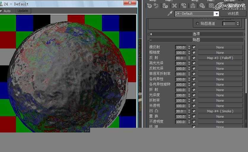Image resolution: width=248 pixels, height=152 pixels.
Task: Disable the 凹凸 map checkbox
Action: point(194,111)
